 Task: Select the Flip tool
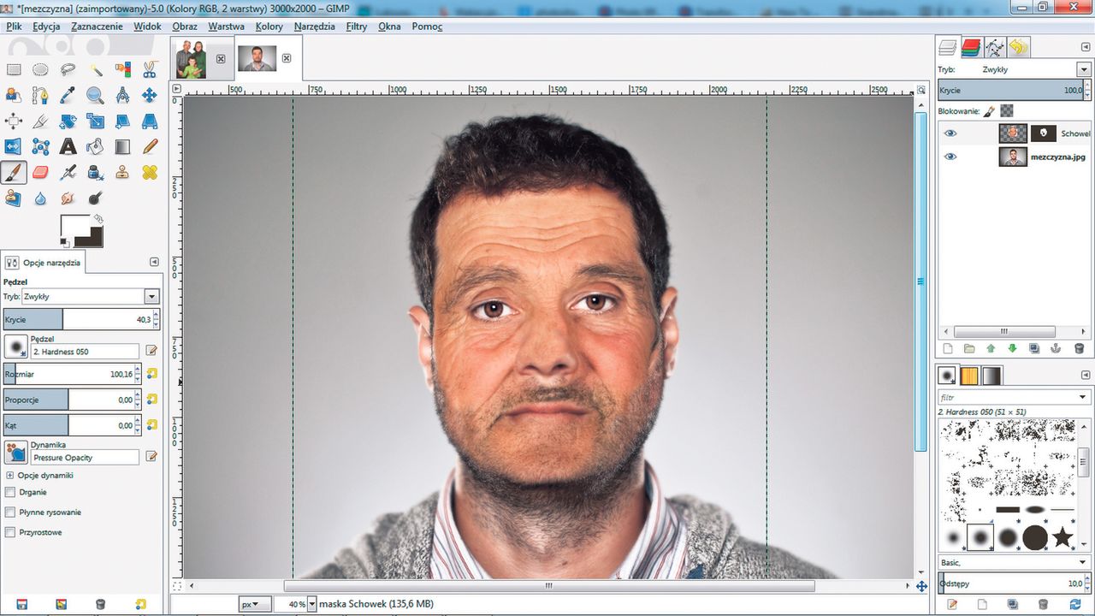14,146
